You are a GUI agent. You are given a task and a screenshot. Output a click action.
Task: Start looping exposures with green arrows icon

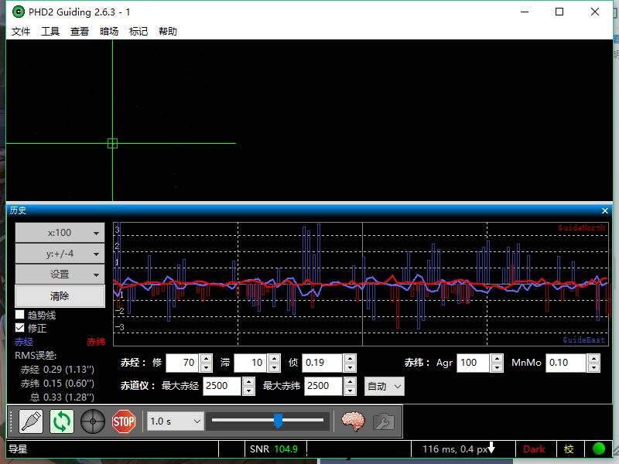(x=62, y=421)
